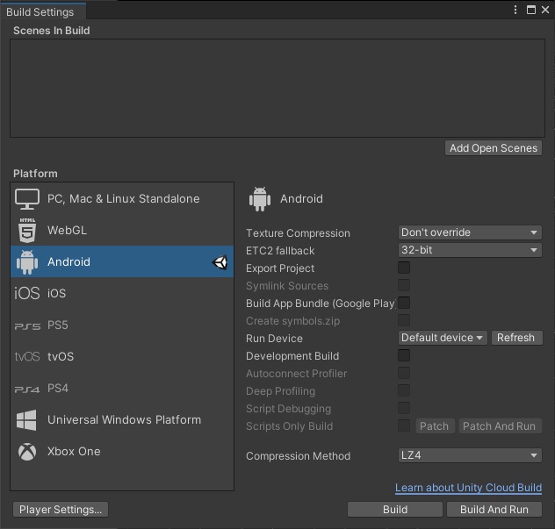Click the Build button
Screen dimensions: 555x529
(395, 510)
